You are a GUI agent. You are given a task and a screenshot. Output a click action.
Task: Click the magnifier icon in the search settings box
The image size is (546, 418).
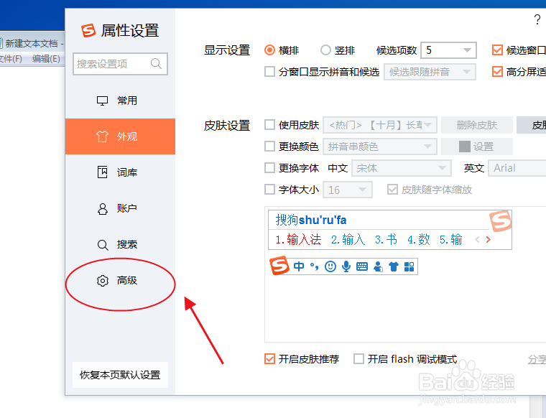pos(156,64)
